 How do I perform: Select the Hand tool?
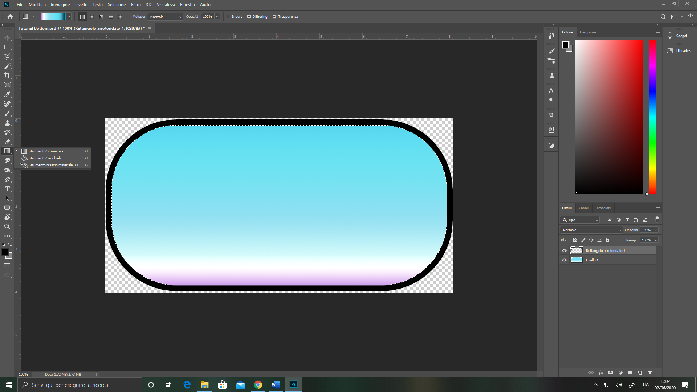[7, 217]
